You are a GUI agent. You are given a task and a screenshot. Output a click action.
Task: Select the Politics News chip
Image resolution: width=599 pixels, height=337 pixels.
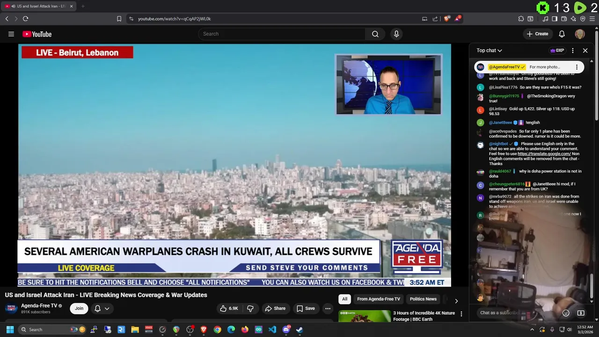(423, 299)
